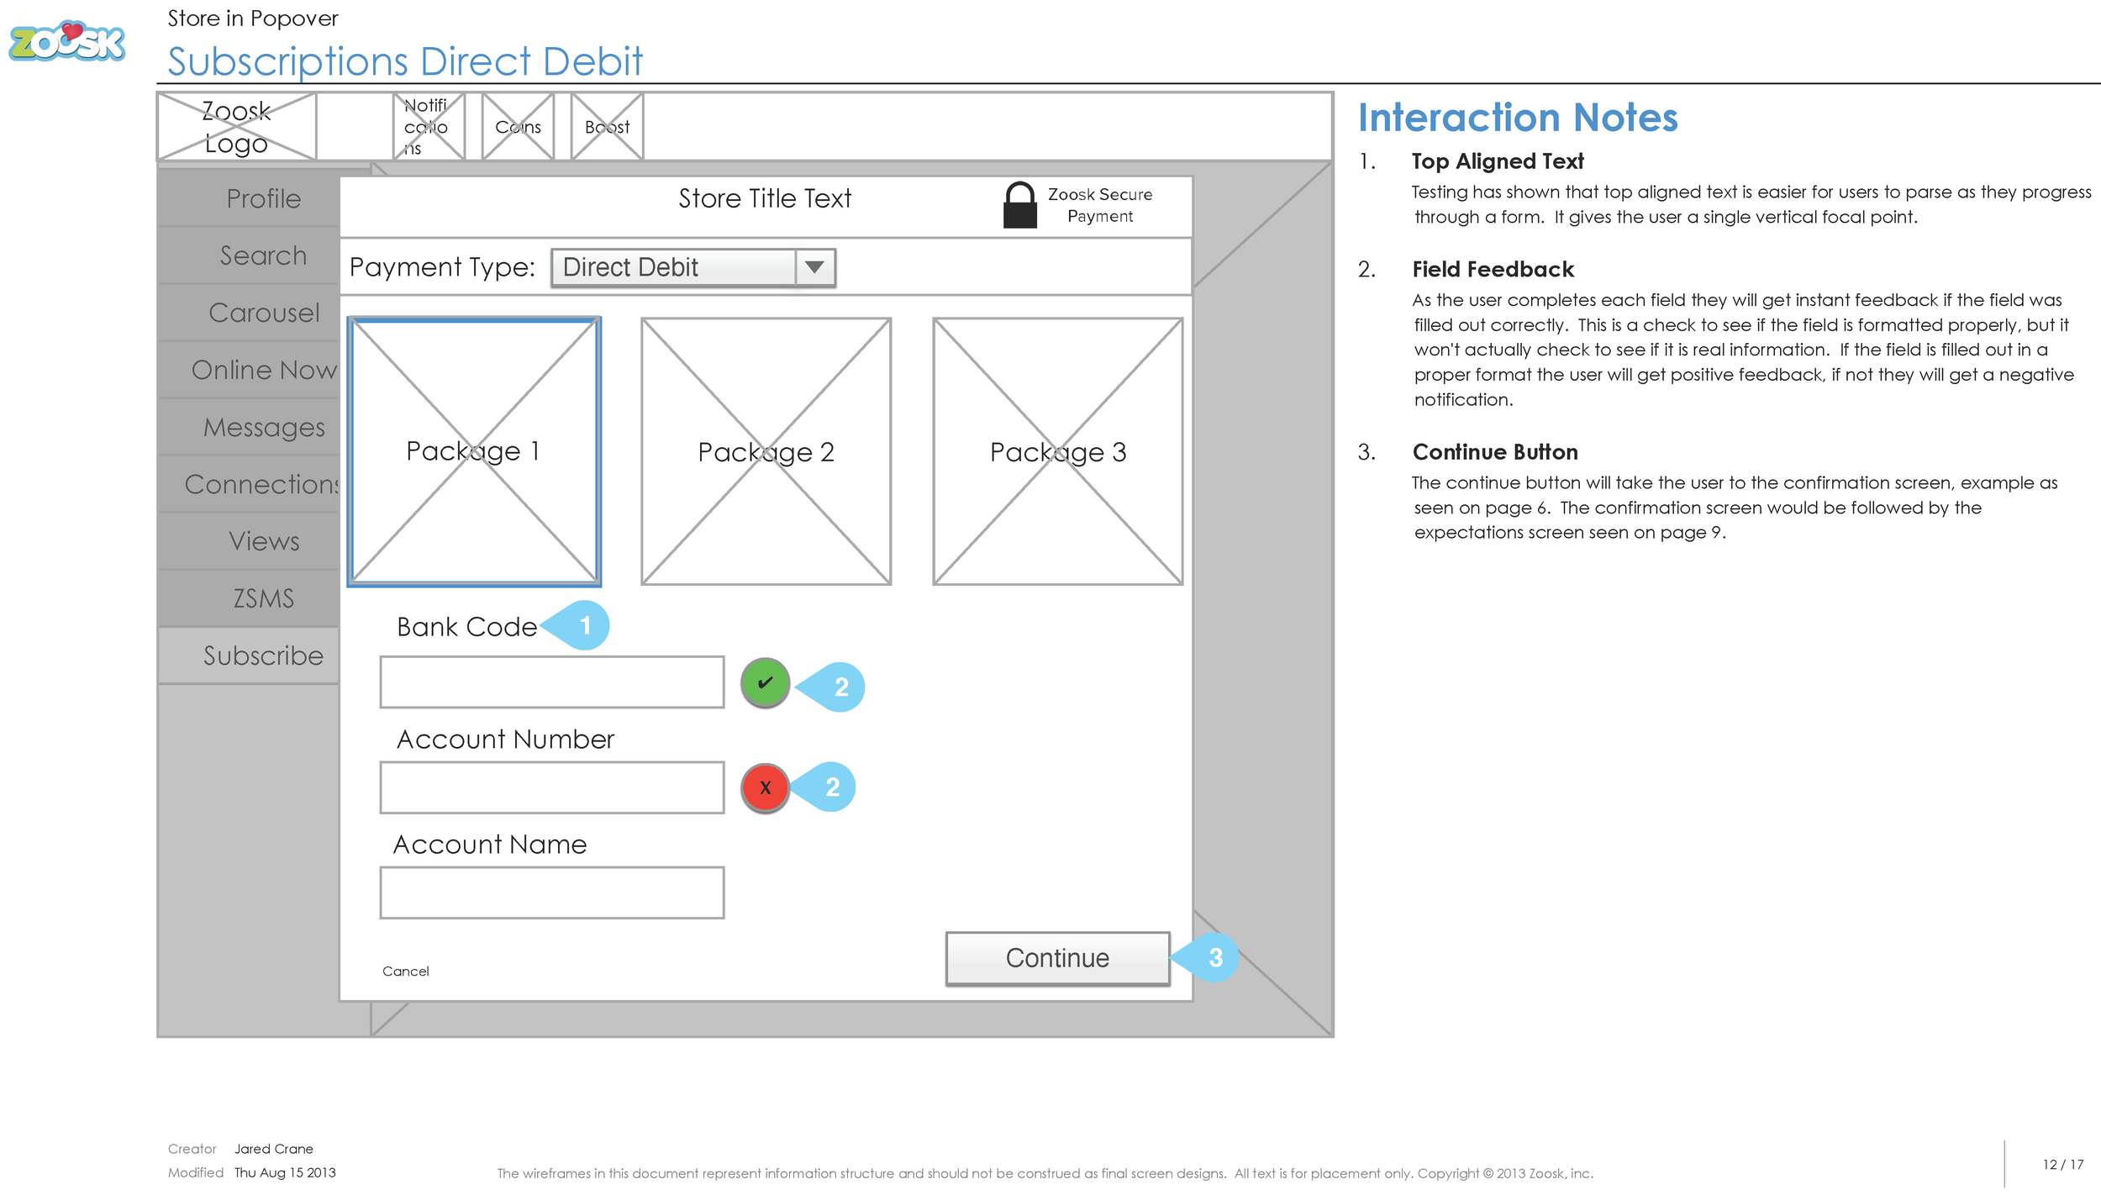Screen dimensions: 2101x1195
Task: Open Messages from the sidebar
Action: [x=263, y=428]
